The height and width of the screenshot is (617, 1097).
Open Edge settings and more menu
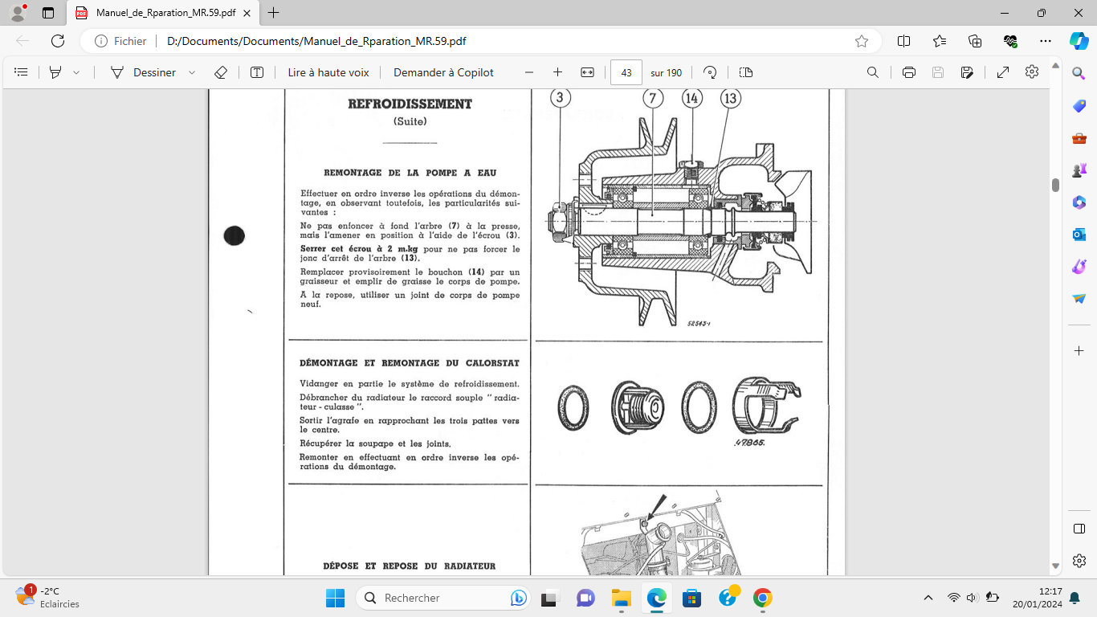coord(1045,41)
